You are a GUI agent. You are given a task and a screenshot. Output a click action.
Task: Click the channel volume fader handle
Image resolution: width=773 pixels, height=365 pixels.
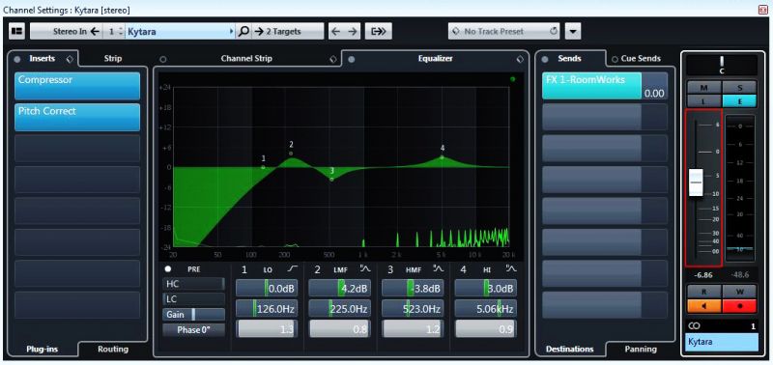(696, 182)
